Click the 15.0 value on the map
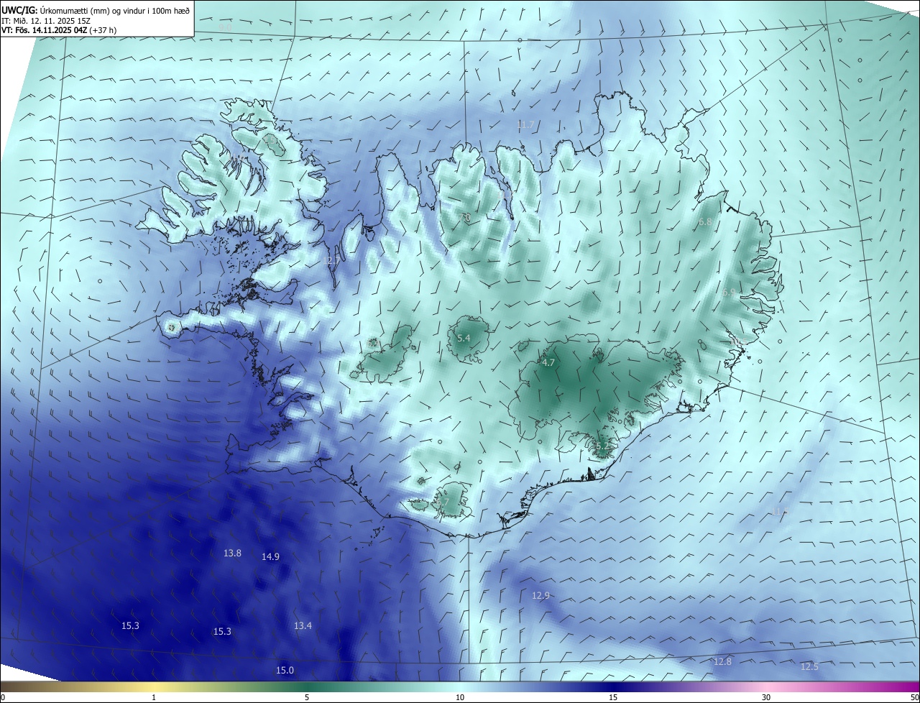Viewport: 920px width, 703px height. (285, 671)
